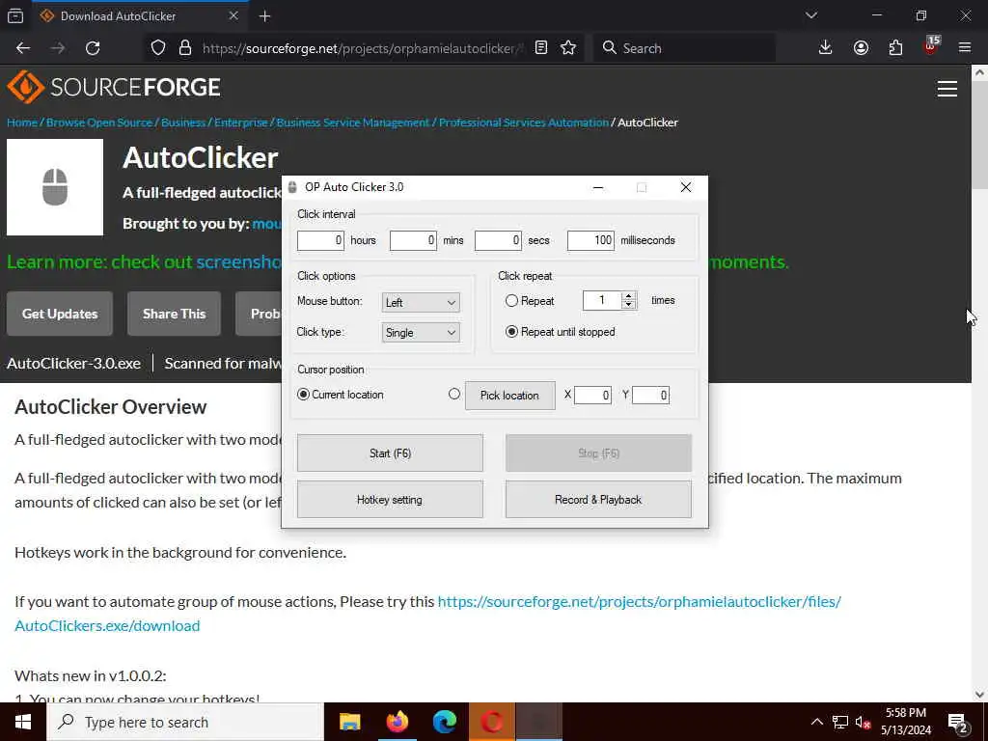Open Record & Playback
Image resolution: width=988 pixels, height=741 pixels.
point(598,500)
